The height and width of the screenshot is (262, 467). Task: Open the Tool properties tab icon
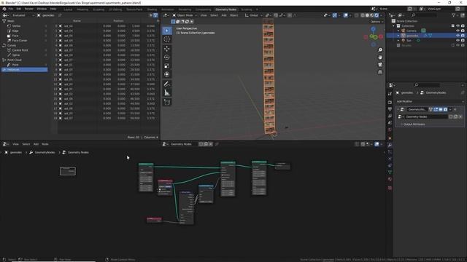click(x=390, y=94)
